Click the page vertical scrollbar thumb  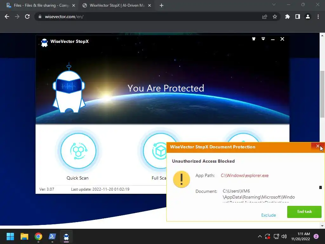tap(322, 94)
